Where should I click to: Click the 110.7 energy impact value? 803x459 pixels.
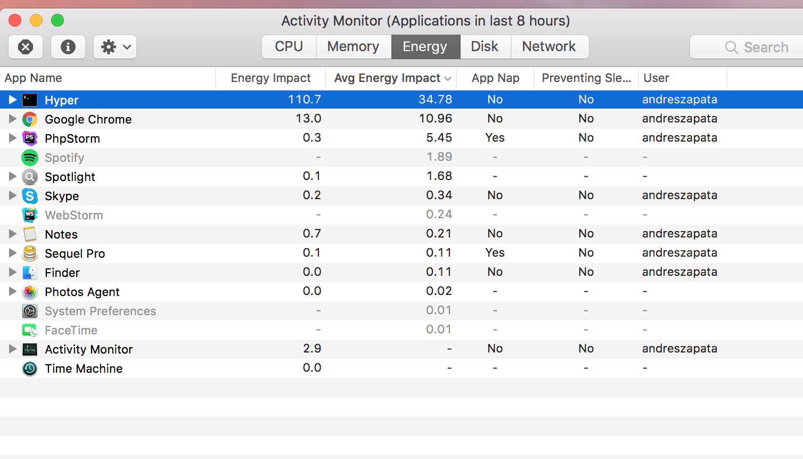pos(305,99)
